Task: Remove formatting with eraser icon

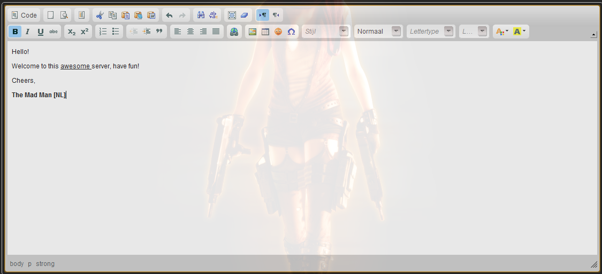Action: click(x=244, y=15)
